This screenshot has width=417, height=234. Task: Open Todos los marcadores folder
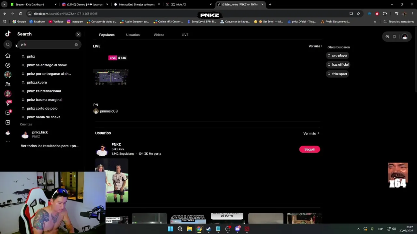point(398,21)
